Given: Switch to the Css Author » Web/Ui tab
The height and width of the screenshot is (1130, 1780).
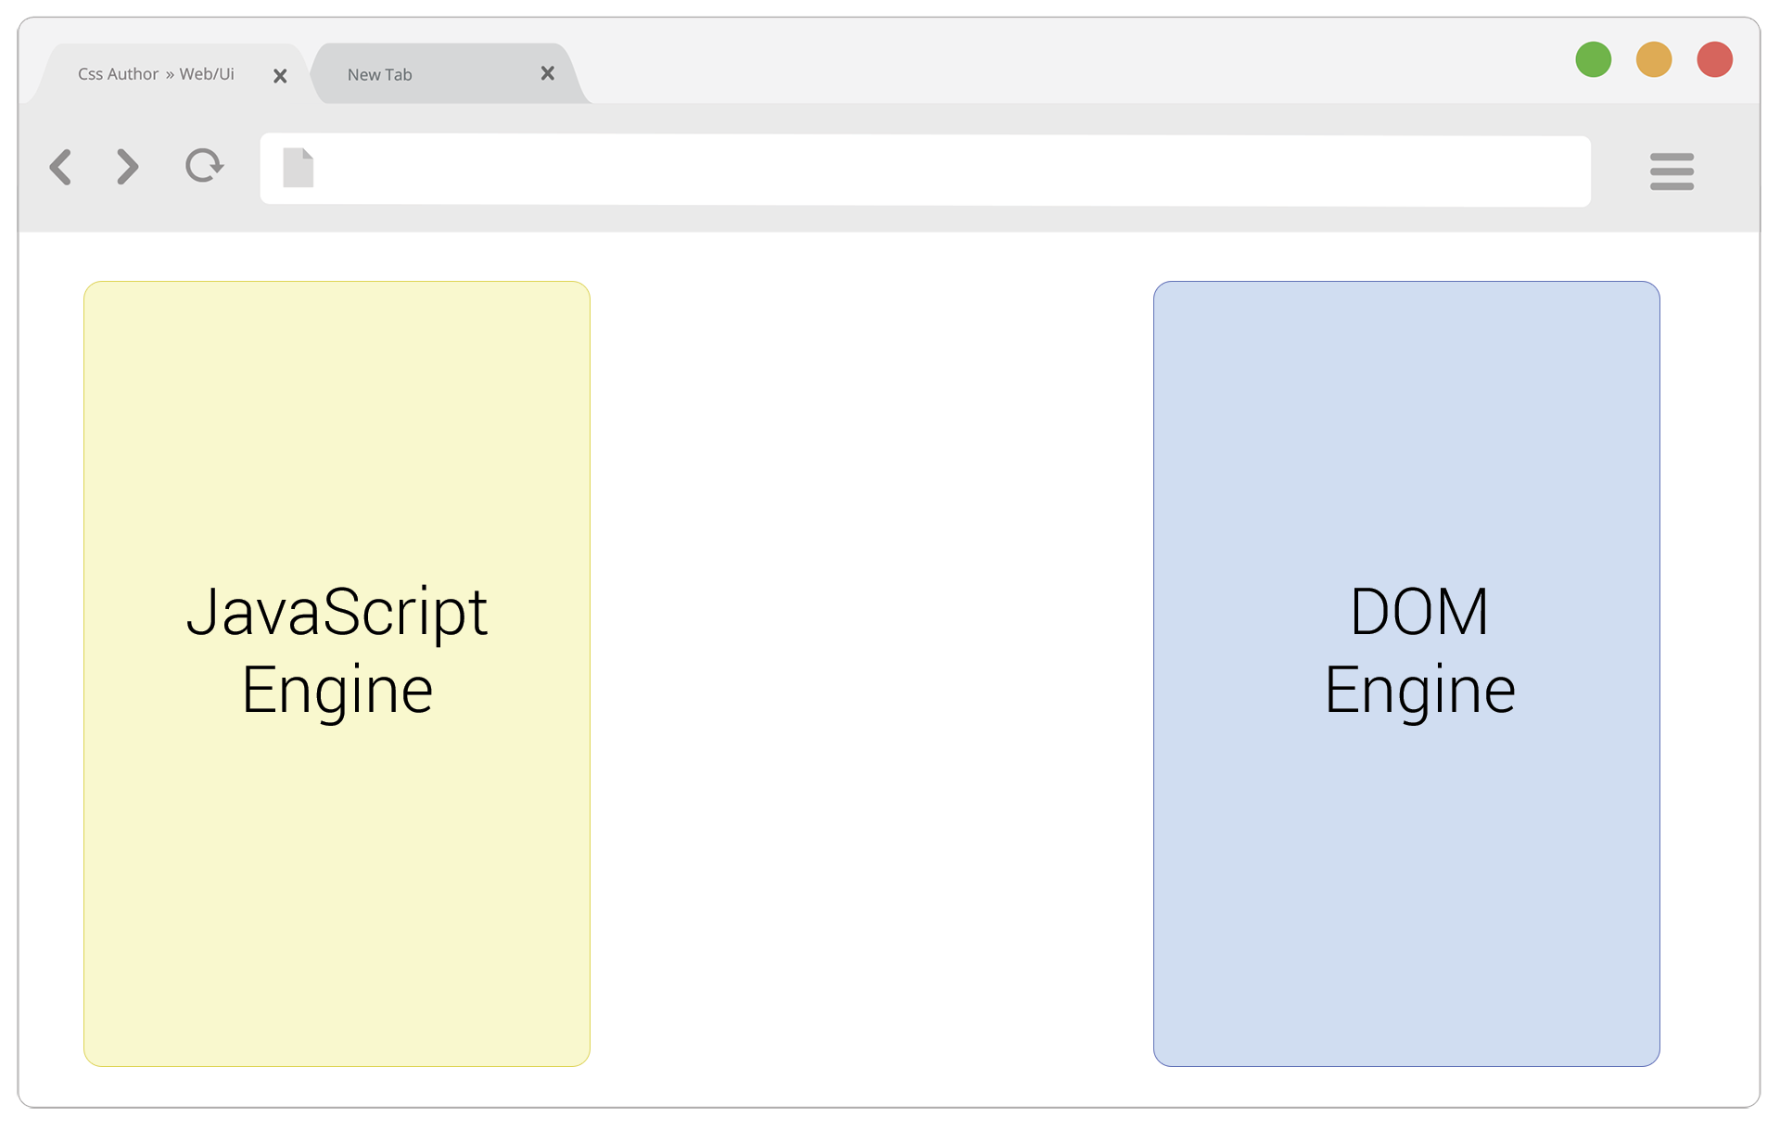Looking at the screenshot, I should [156, 74].
